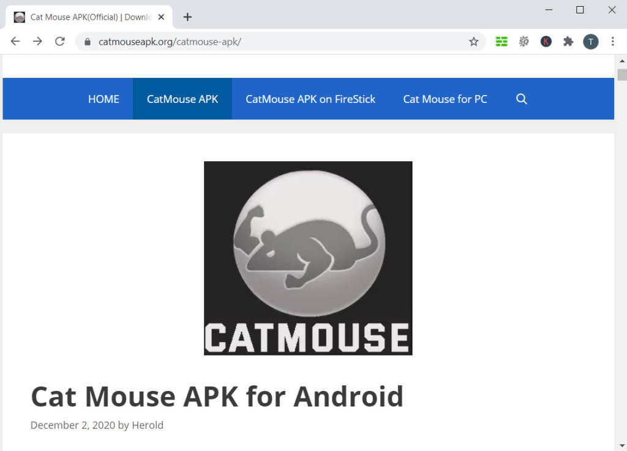
Task: View site security lock info
Action: 88,42
